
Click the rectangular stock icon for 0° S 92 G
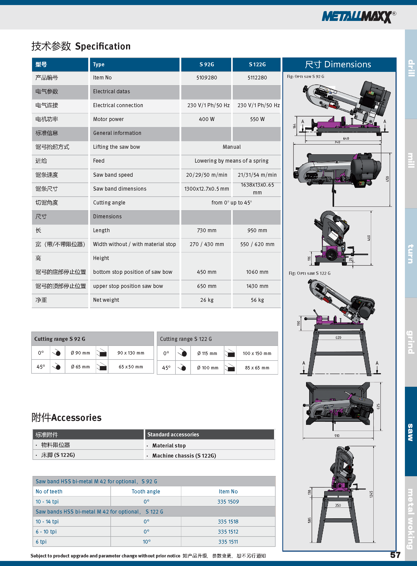coord(102,353)
